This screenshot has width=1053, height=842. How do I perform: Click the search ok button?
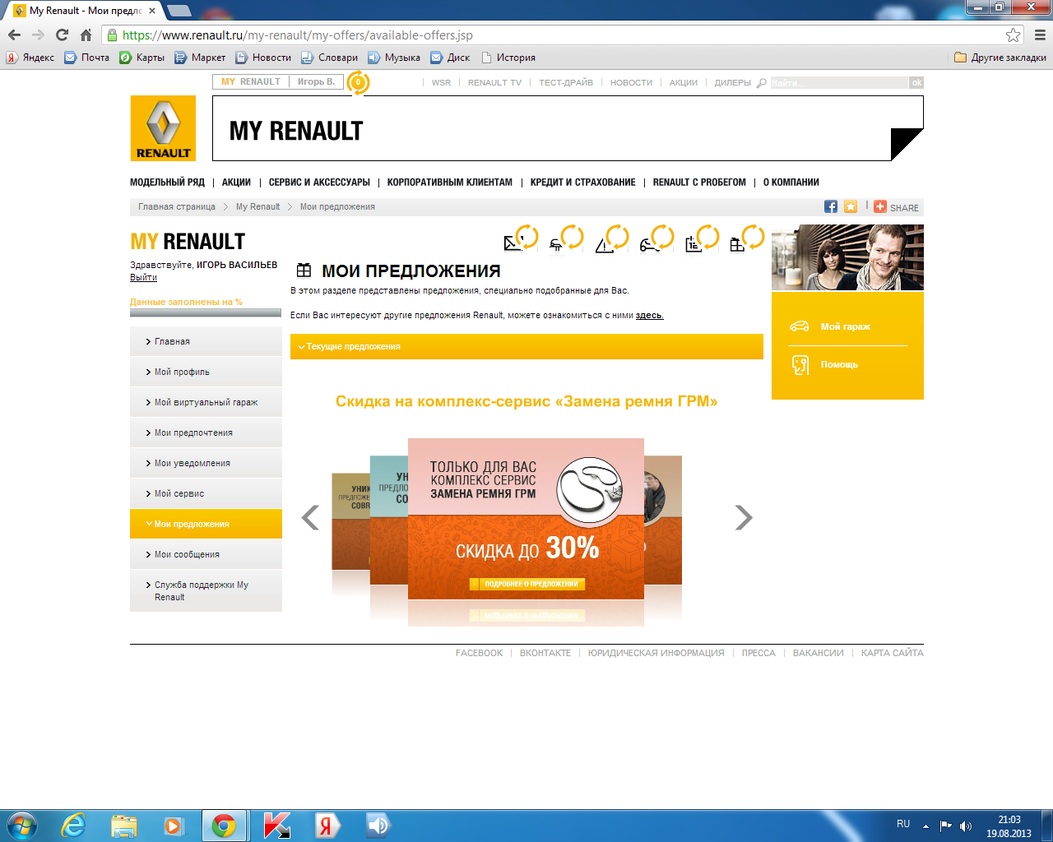(916, 83)
